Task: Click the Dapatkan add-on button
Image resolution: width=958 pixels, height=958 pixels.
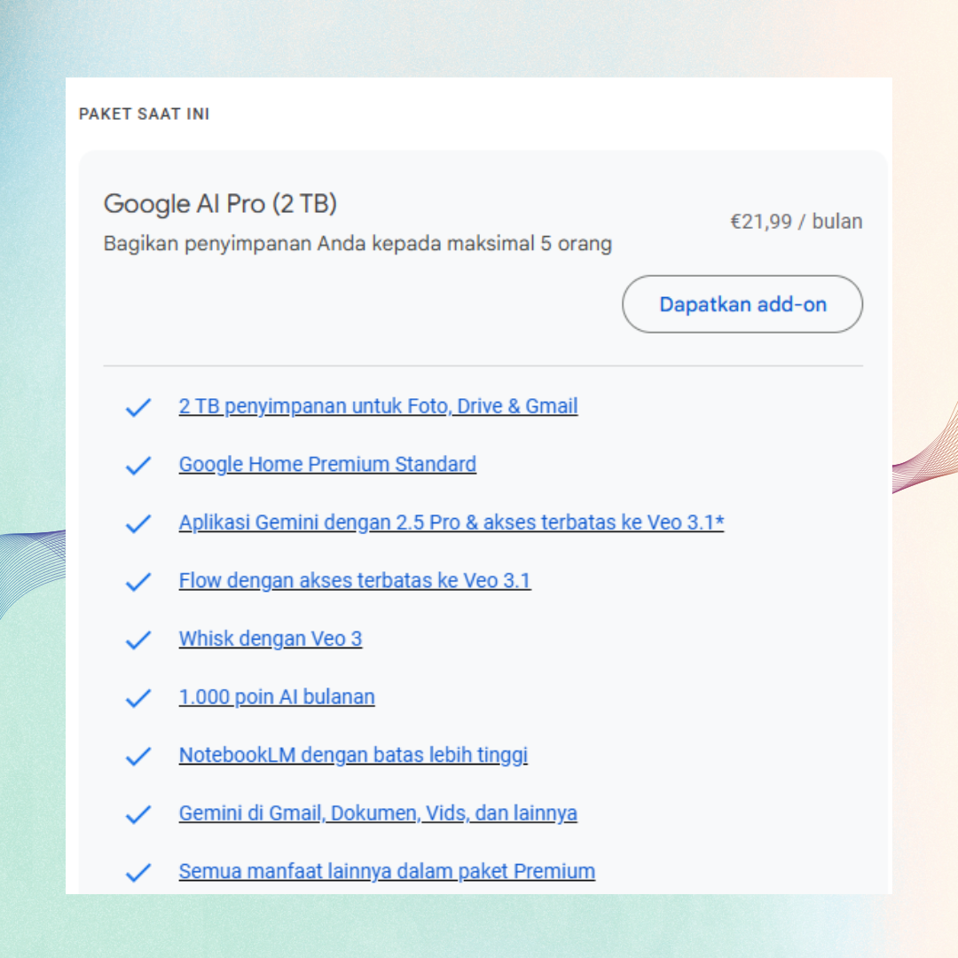Action: coord(742,304)
